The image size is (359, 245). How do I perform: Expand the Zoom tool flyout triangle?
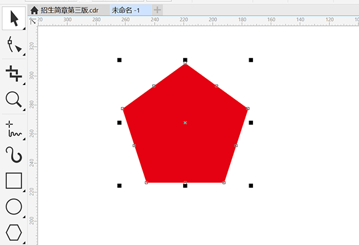[x=24, y=110]
